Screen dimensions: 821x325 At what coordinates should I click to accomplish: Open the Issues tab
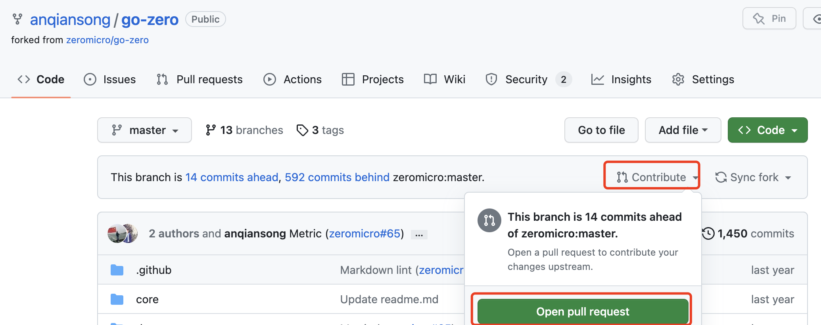[110, 79]
